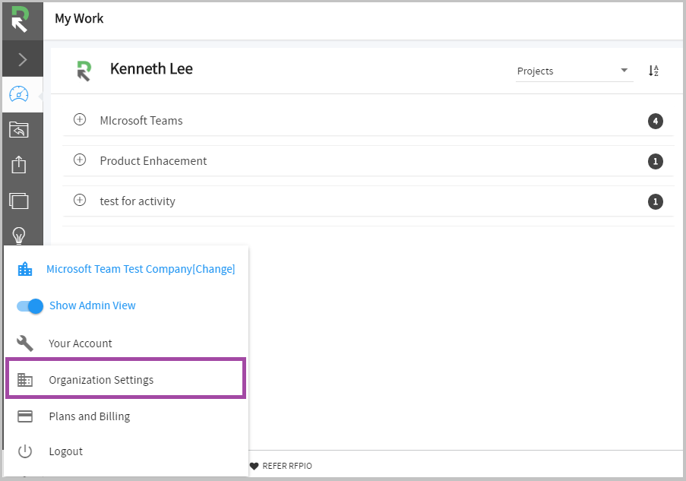Toggle the Show Admin View switch
Image resolution: width=686 pixels, height=481 pixels.
point(30,306)
